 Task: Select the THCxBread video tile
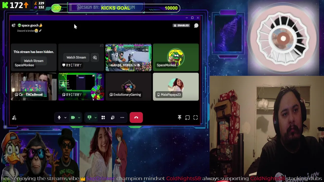34,87
